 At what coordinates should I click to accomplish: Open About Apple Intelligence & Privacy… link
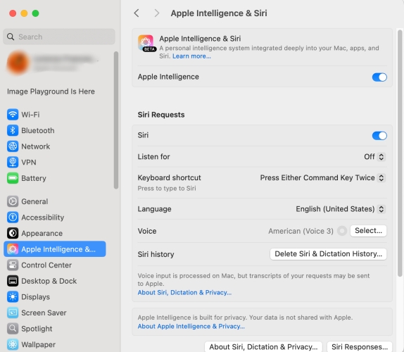pos(191,326)
